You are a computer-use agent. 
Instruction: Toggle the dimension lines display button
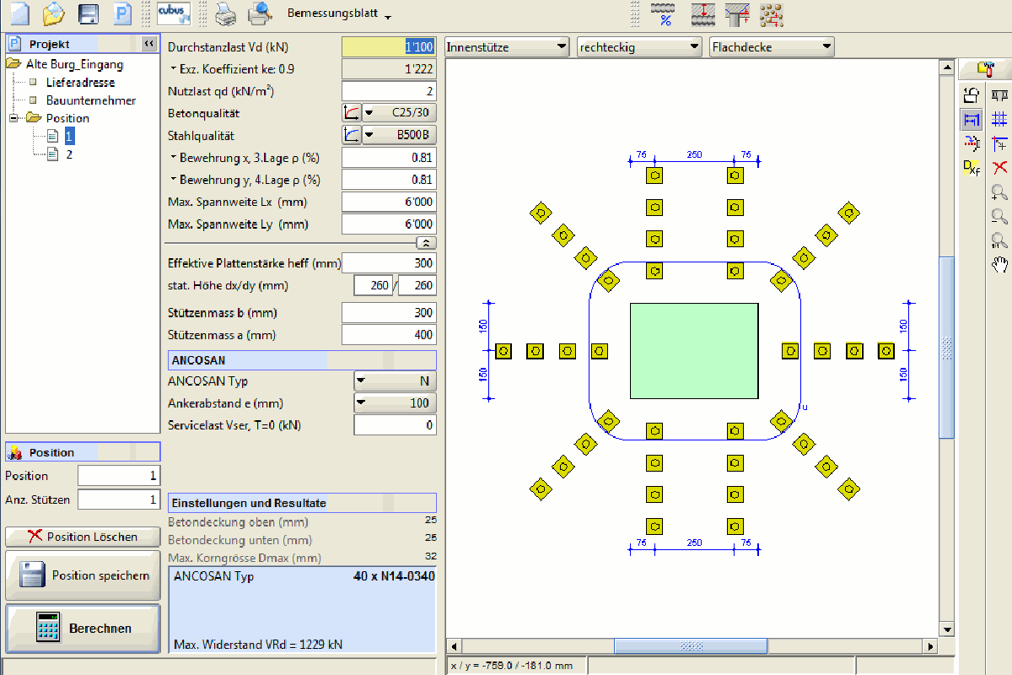point(972,120)
